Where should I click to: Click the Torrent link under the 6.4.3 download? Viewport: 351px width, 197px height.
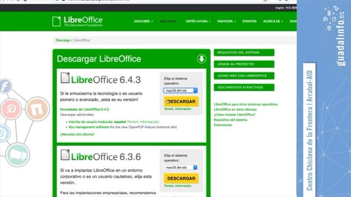click(169, 109)
